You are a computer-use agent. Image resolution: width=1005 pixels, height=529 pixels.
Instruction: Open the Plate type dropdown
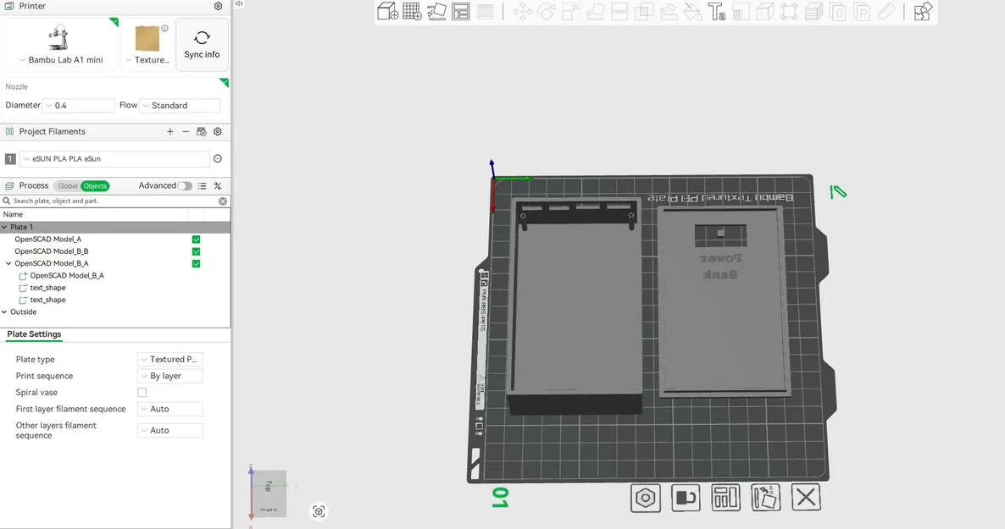169,359
